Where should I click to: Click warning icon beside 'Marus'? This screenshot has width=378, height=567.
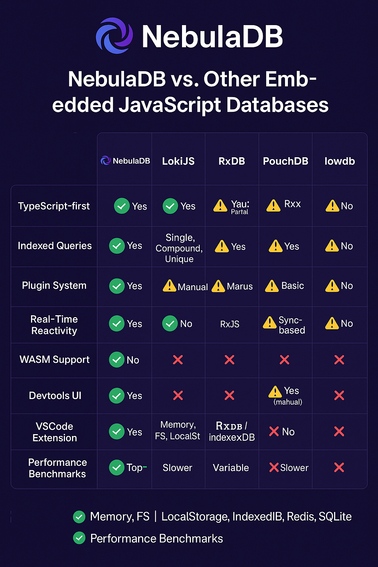219,286
